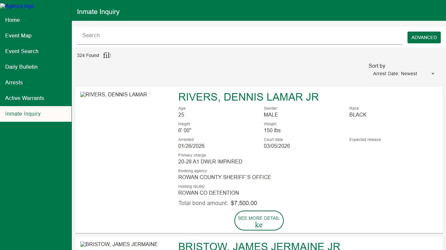The width and height of the screenshot is (446, 250).
Task: Open the Event Map page
Action: tap(18, 35)
